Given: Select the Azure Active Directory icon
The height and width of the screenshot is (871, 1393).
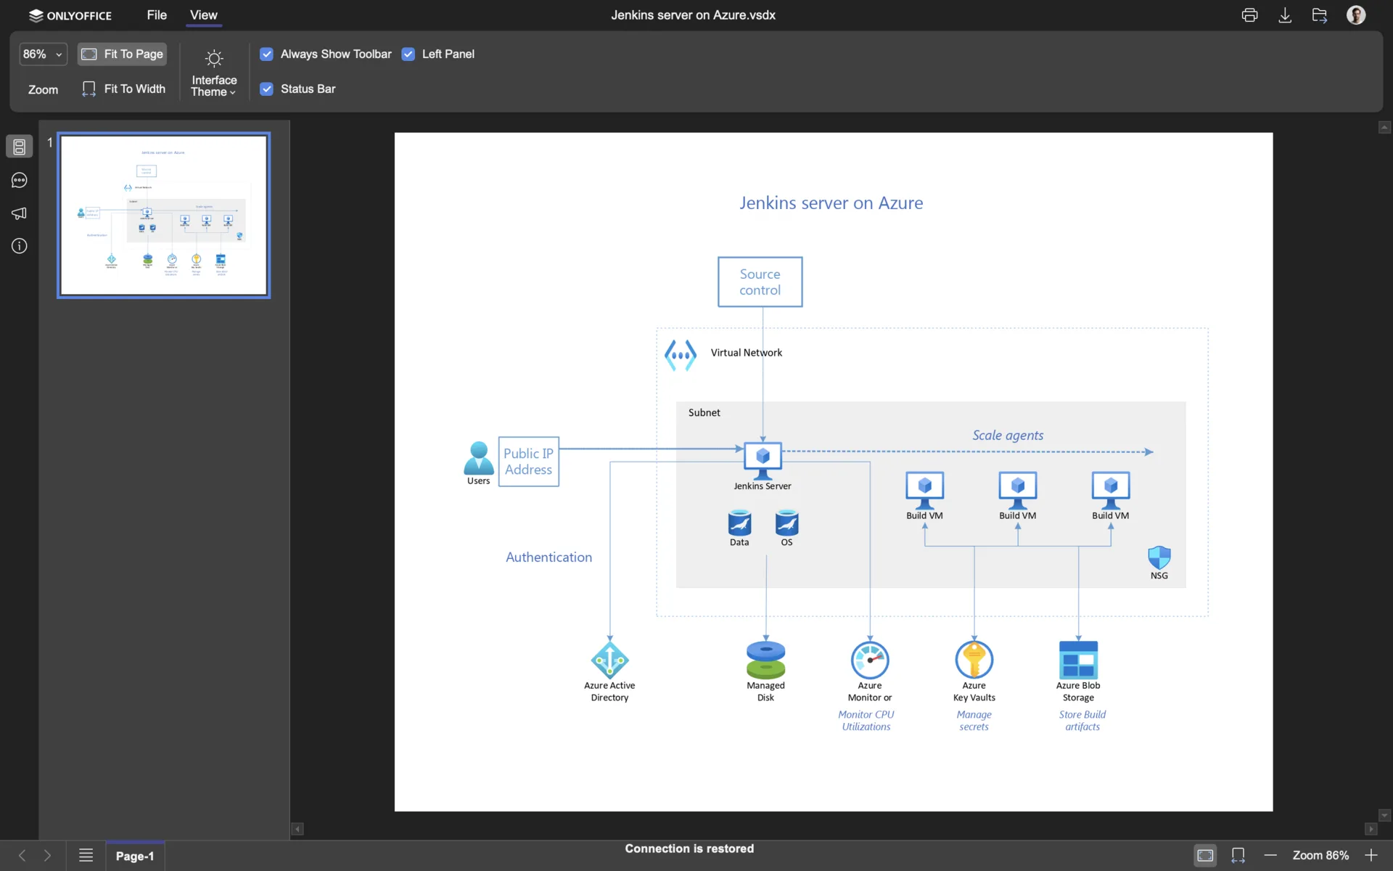Looking at the screenshot, I should [609, 659].
